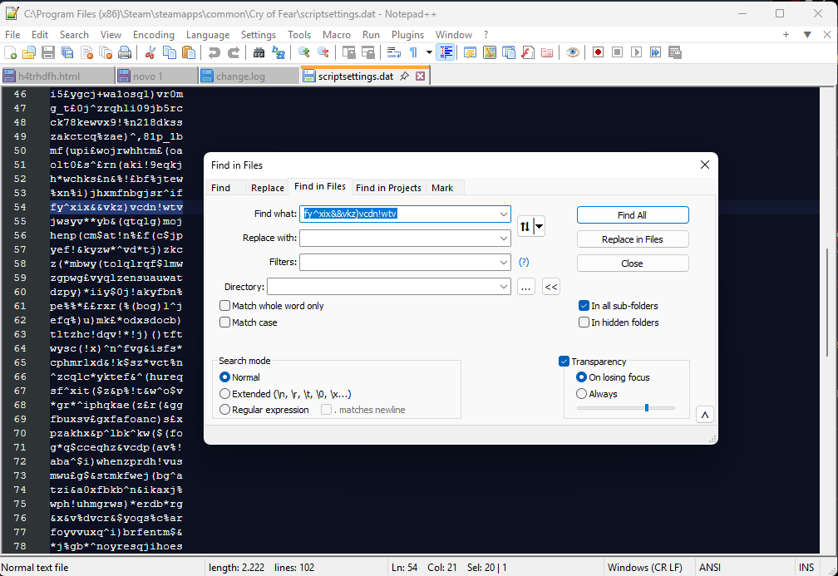Click the Print toolbar icon
Image resolution: width=838 pixels, height=576 pixels.
click(x=125, y=52)
